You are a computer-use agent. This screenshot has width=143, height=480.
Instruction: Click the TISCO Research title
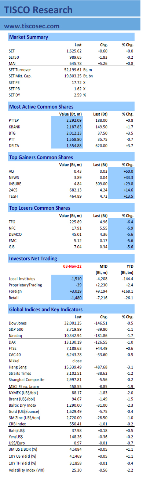[38, 10]
